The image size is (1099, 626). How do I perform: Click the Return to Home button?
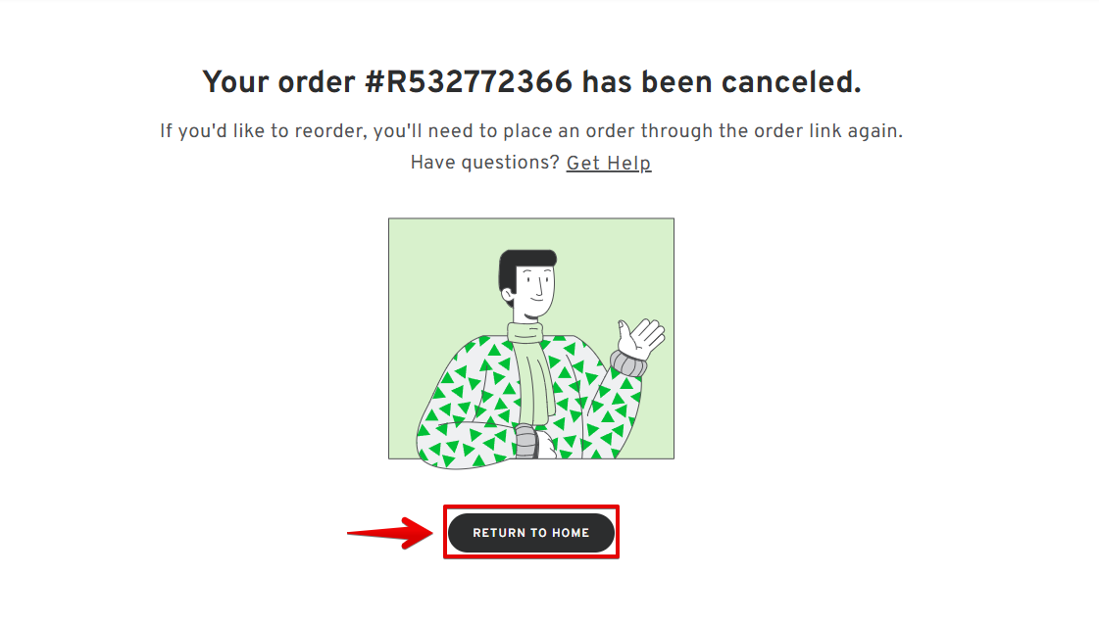[x=531, y=533]
